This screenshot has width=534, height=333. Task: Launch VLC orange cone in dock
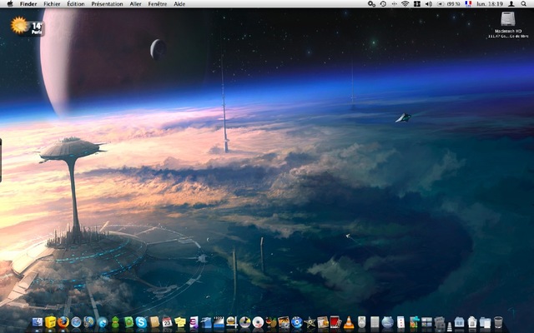pos(349,322)
